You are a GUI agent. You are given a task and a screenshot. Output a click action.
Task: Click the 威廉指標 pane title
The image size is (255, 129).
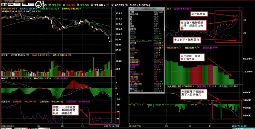pos(6,101)
